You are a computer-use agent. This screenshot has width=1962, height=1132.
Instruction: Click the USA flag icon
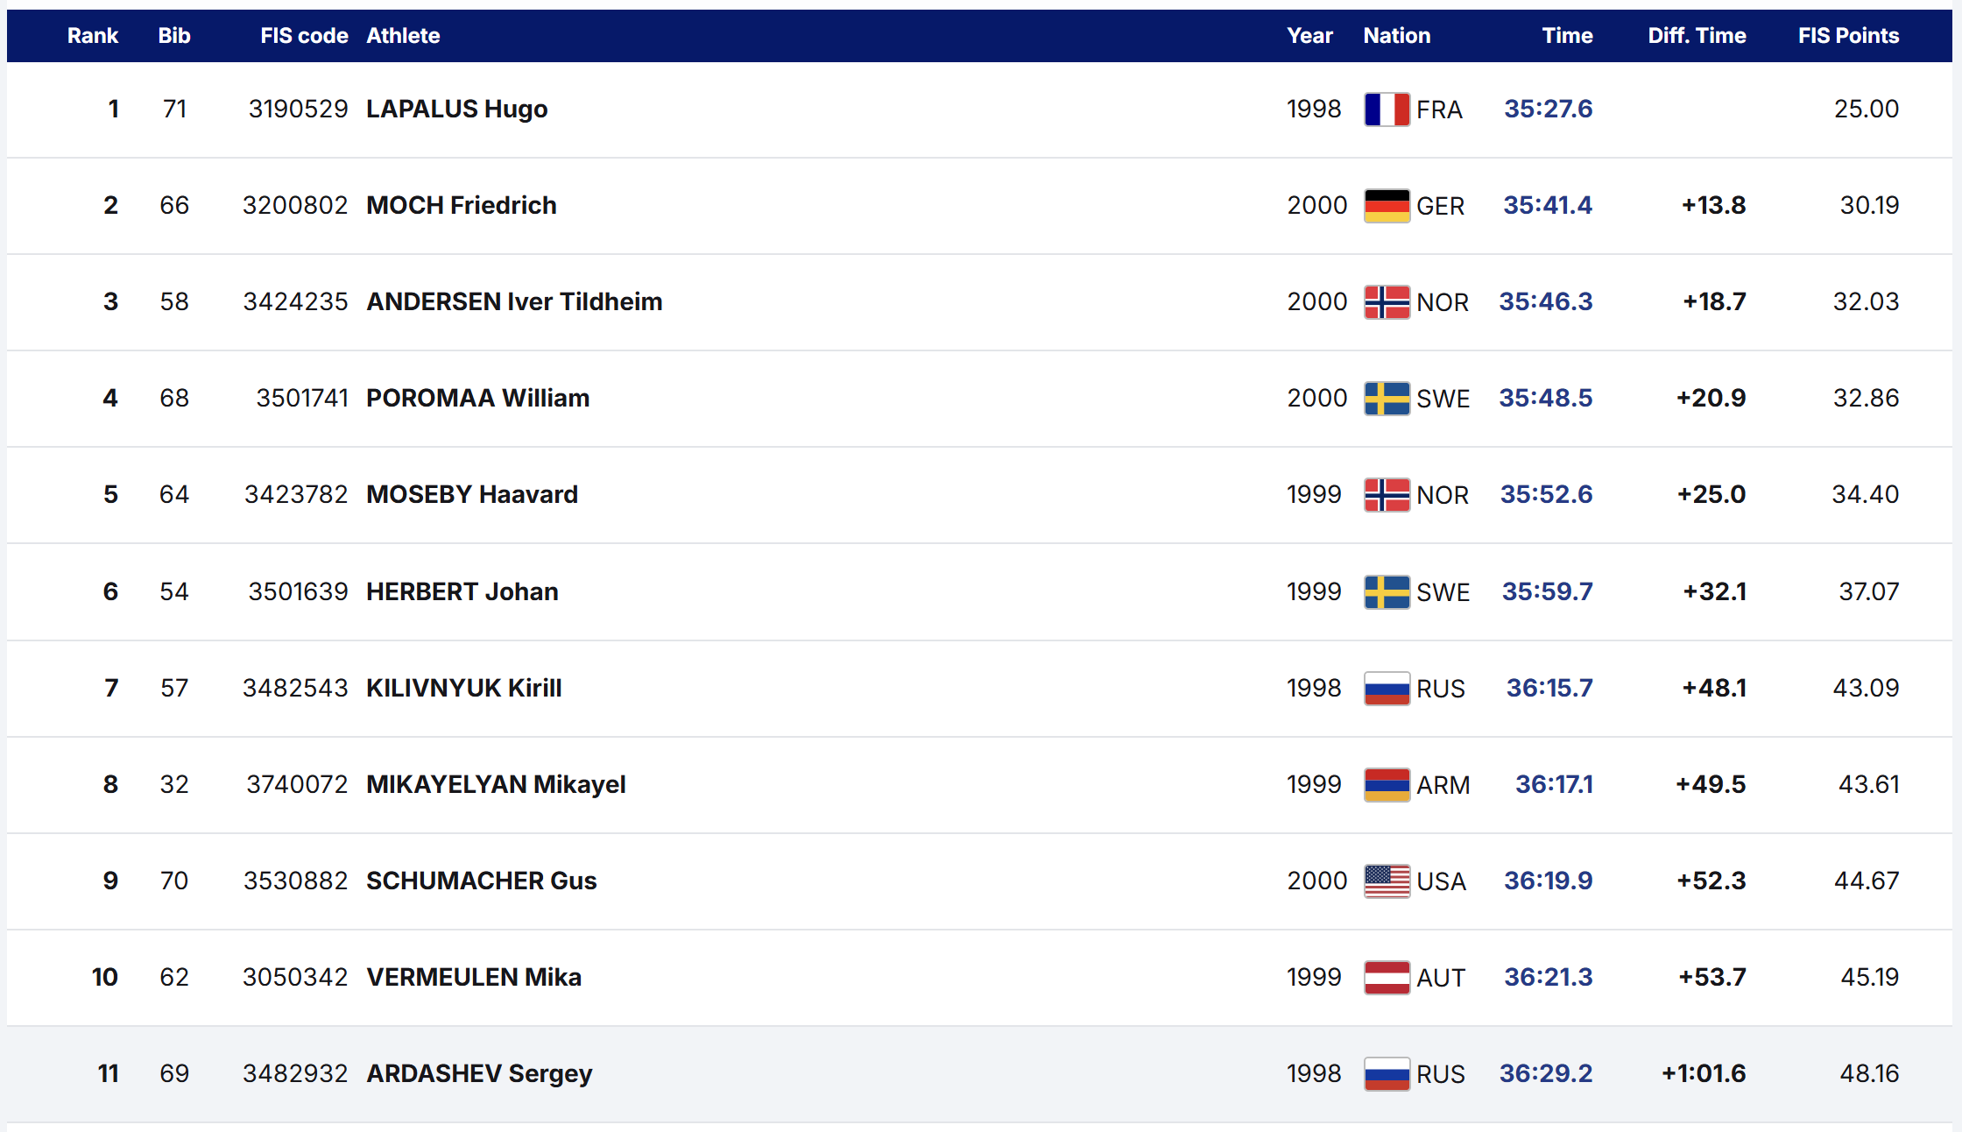(1387, 881)
